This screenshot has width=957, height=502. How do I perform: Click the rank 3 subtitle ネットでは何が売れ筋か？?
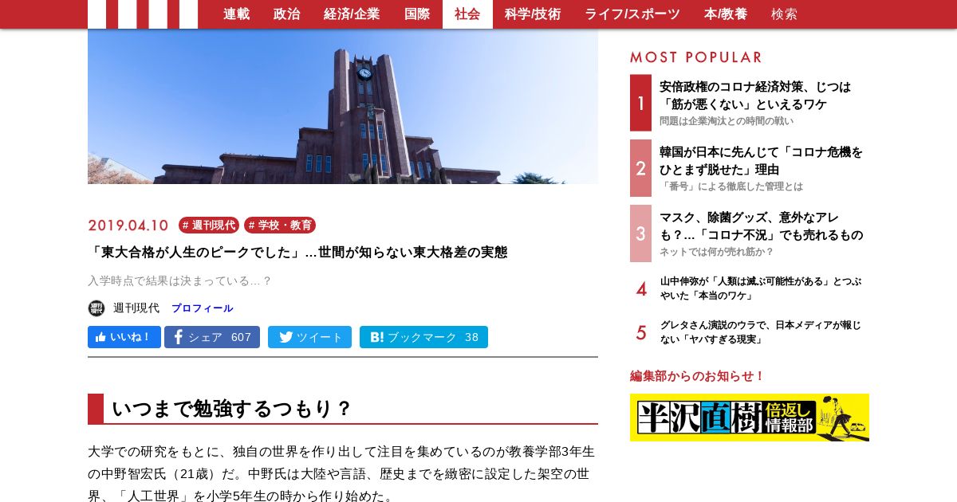point(717,252)
